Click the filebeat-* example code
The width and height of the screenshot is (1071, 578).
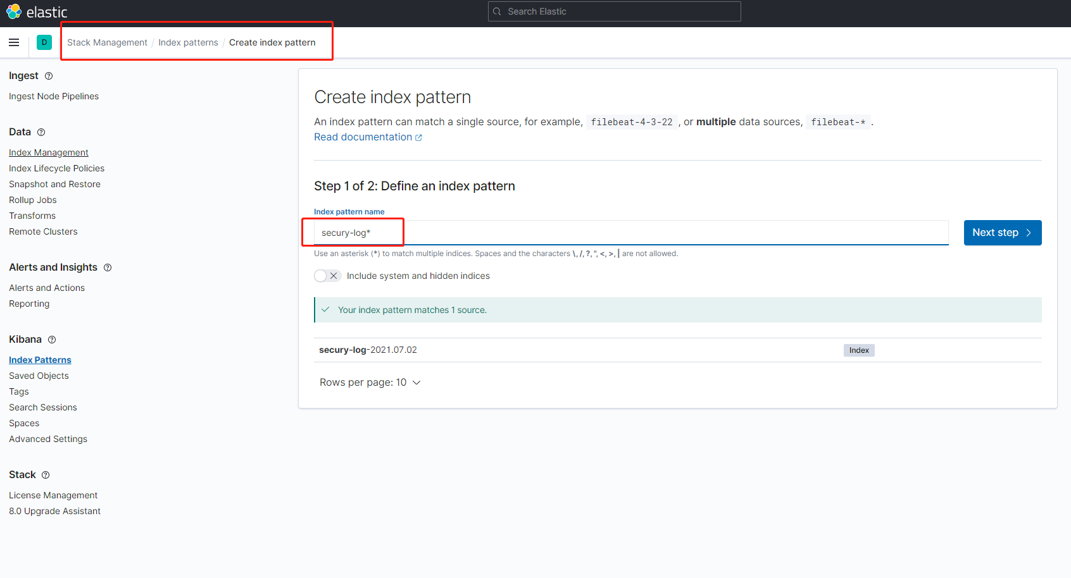coord(838,122)
